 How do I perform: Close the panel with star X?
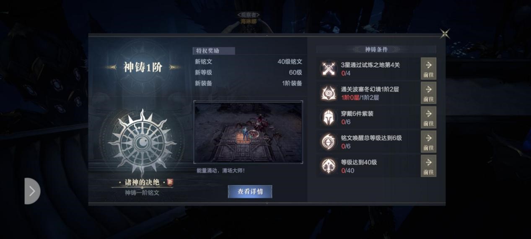coord(445,34)
